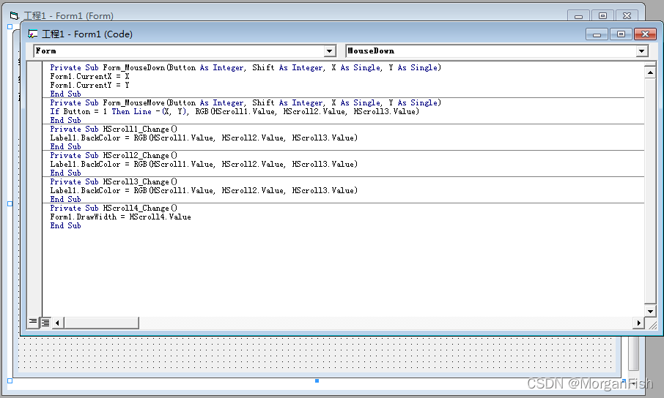Viewport: 664px width, 398px height.
Task: Click Label1.BackColor line in HScroll3_Change
Action: click(204, 191)
